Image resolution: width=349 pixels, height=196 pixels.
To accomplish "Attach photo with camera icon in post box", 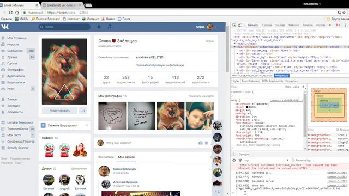I will 201,143.
